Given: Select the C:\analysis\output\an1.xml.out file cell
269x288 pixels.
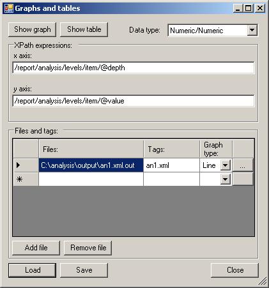Looking at the screenshot, I should tap(91, 165).
